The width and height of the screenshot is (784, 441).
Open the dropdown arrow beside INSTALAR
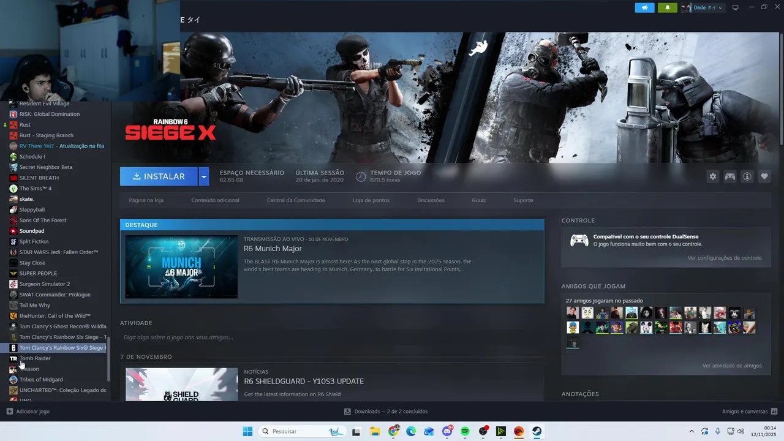click(x=204, y=176)
